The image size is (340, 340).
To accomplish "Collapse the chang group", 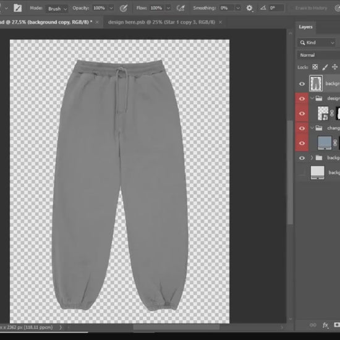I will [312, 128].
